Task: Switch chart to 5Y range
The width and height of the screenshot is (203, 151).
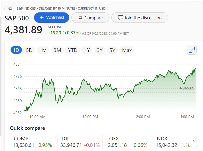Action: point(112,50)
